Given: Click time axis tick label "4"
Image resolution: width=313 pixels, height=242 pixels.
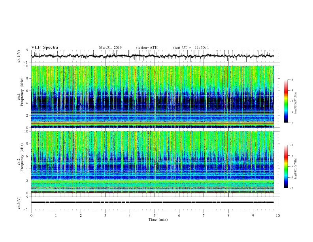Looking at the screenshot, I should click(x=130, y=216).
